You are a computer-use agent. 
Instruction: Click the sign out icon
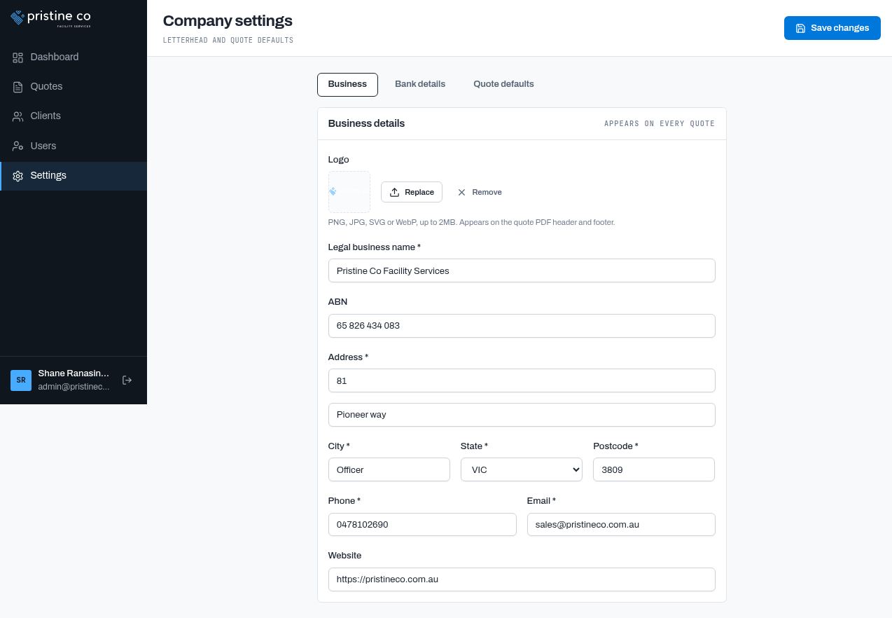click(127, 380)
